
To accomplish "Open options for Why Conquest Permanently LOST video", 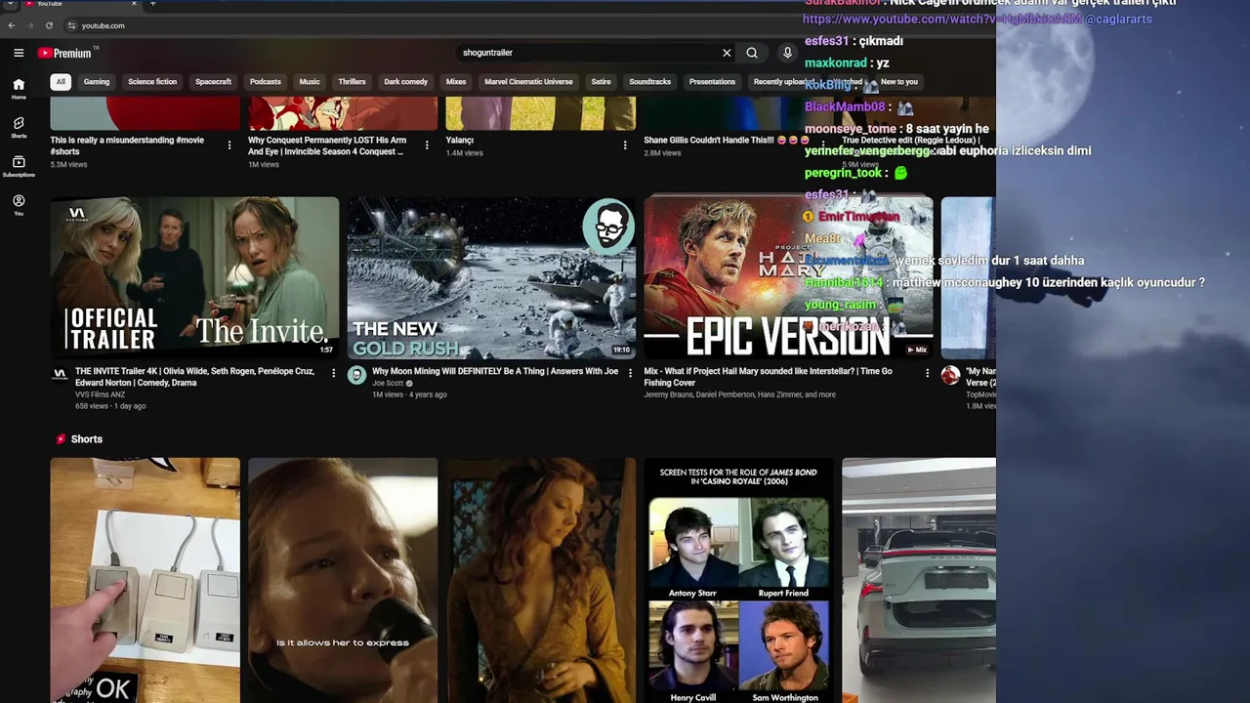I will pyautogui.click(x=427, y=145).
